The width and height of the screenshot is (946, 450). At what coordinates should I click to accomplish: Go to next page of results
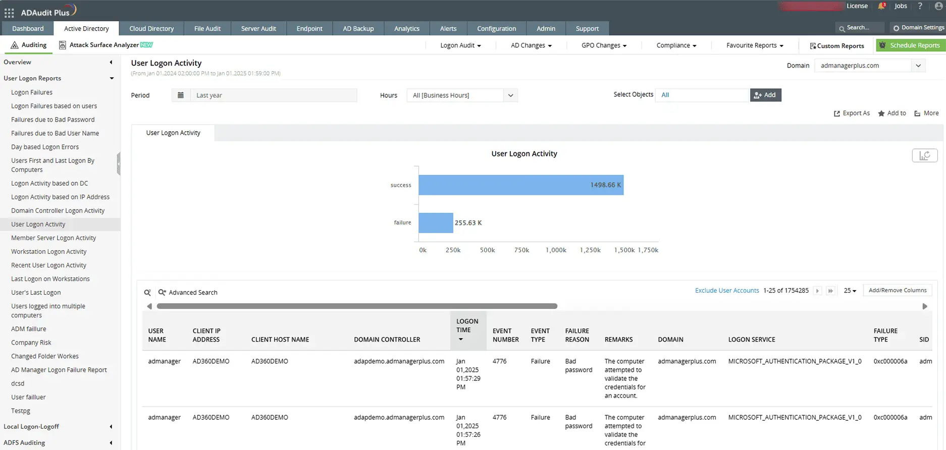tap(817, 291)
